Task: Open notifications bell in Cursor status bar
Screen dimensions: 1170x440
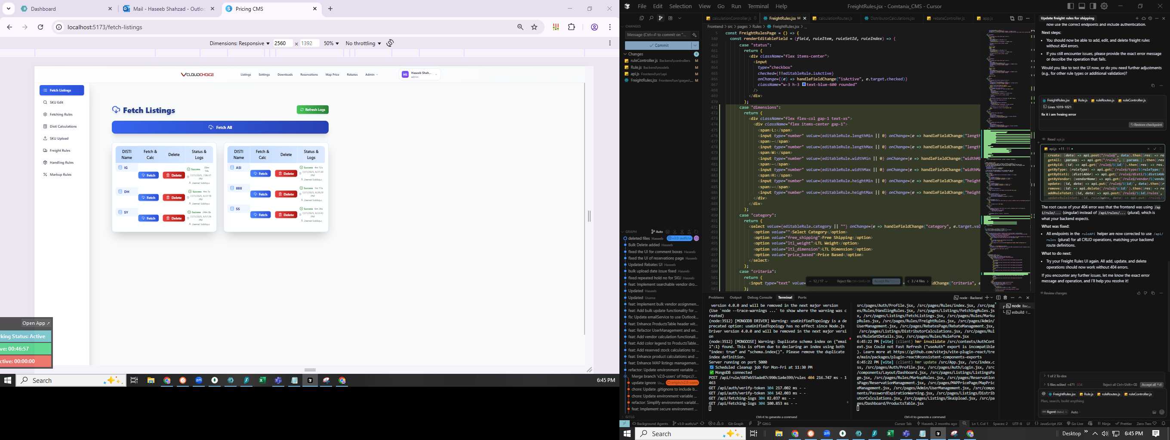Action: [x=1163, y=424]
